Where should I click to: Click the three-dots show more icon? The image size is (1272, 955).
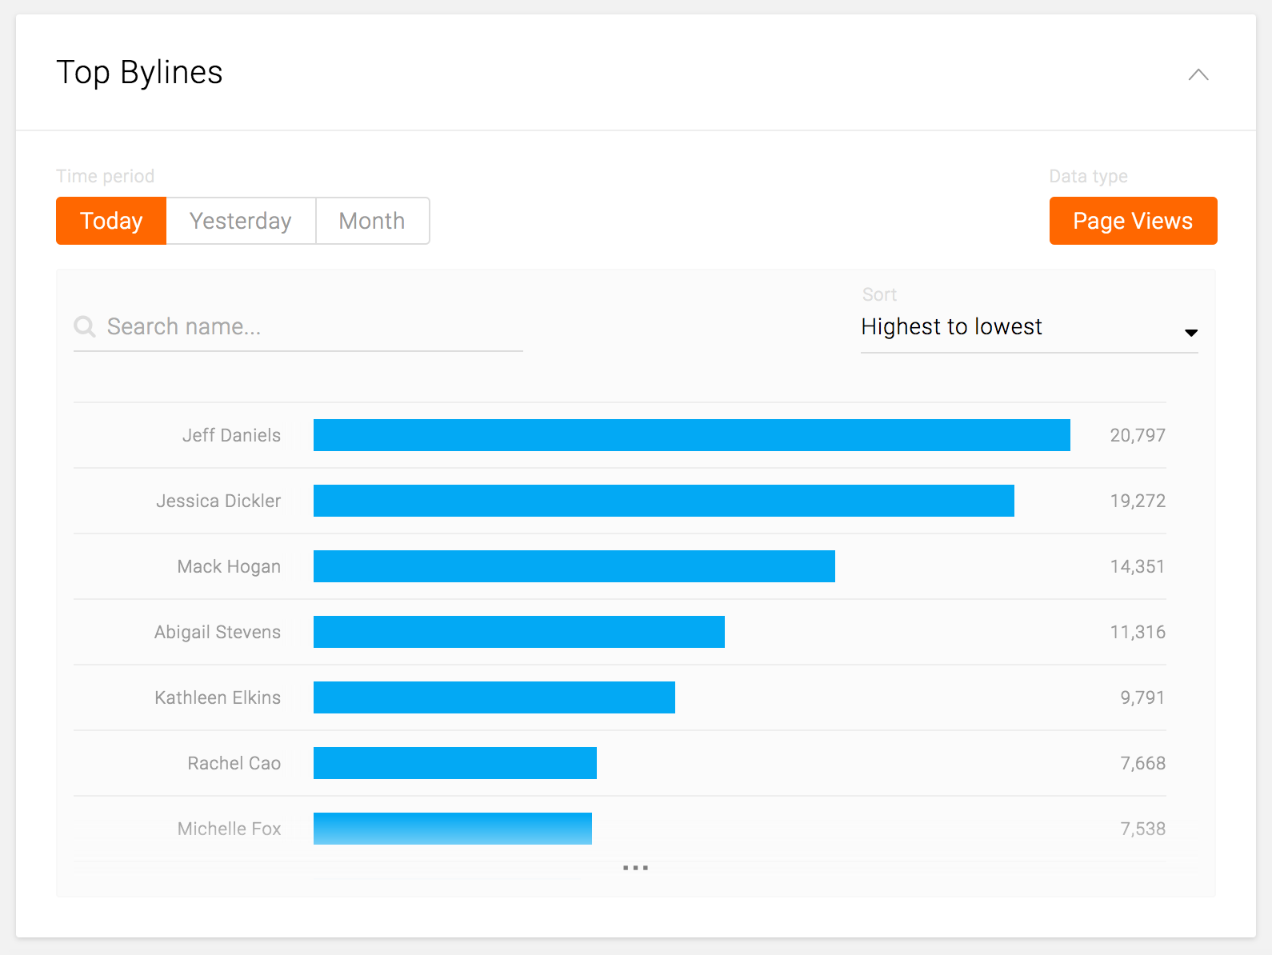[x=635, y=868]
